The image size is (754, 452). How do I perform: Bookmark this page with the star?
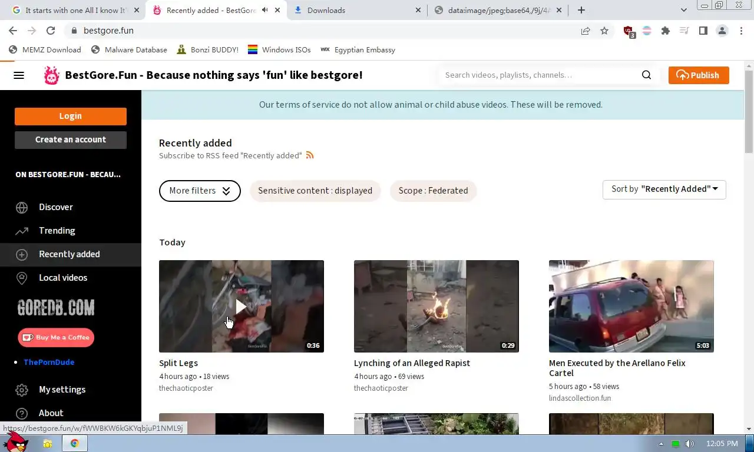604,31
